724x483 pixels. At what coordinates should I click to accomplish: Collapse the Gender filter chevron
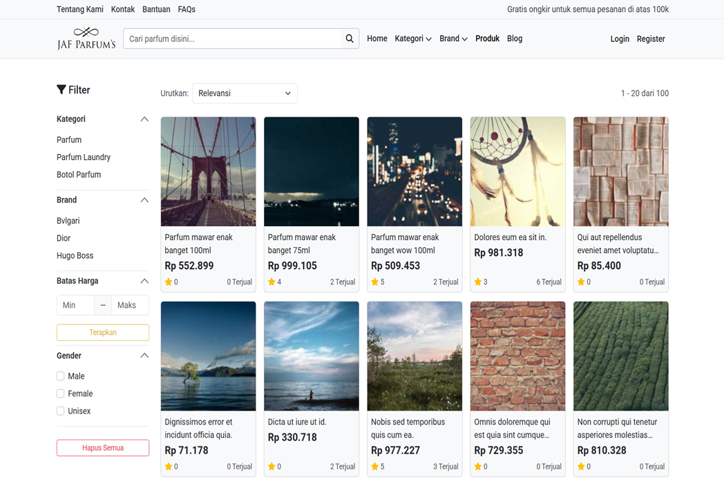(144, 356)
